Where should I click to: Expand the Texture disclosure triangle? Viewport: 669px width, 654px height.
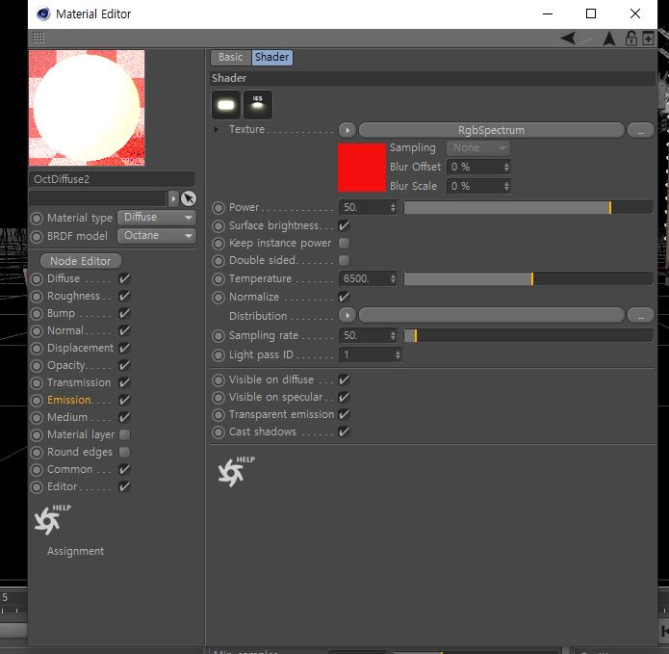tap(216, 129)
